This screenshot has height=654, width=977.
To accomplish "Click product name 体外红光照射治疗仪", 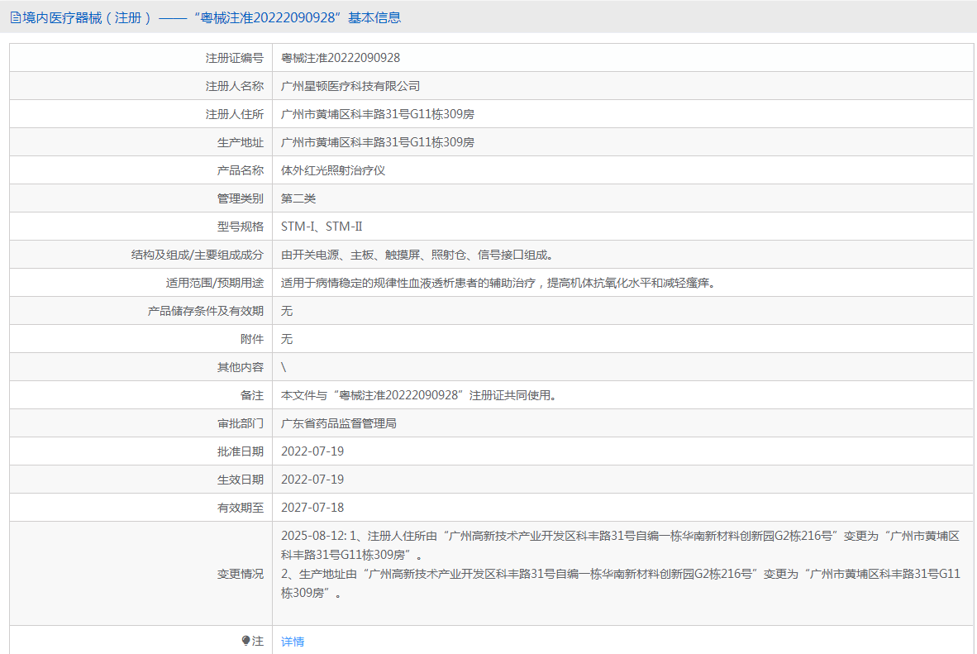I will (333, 170).
